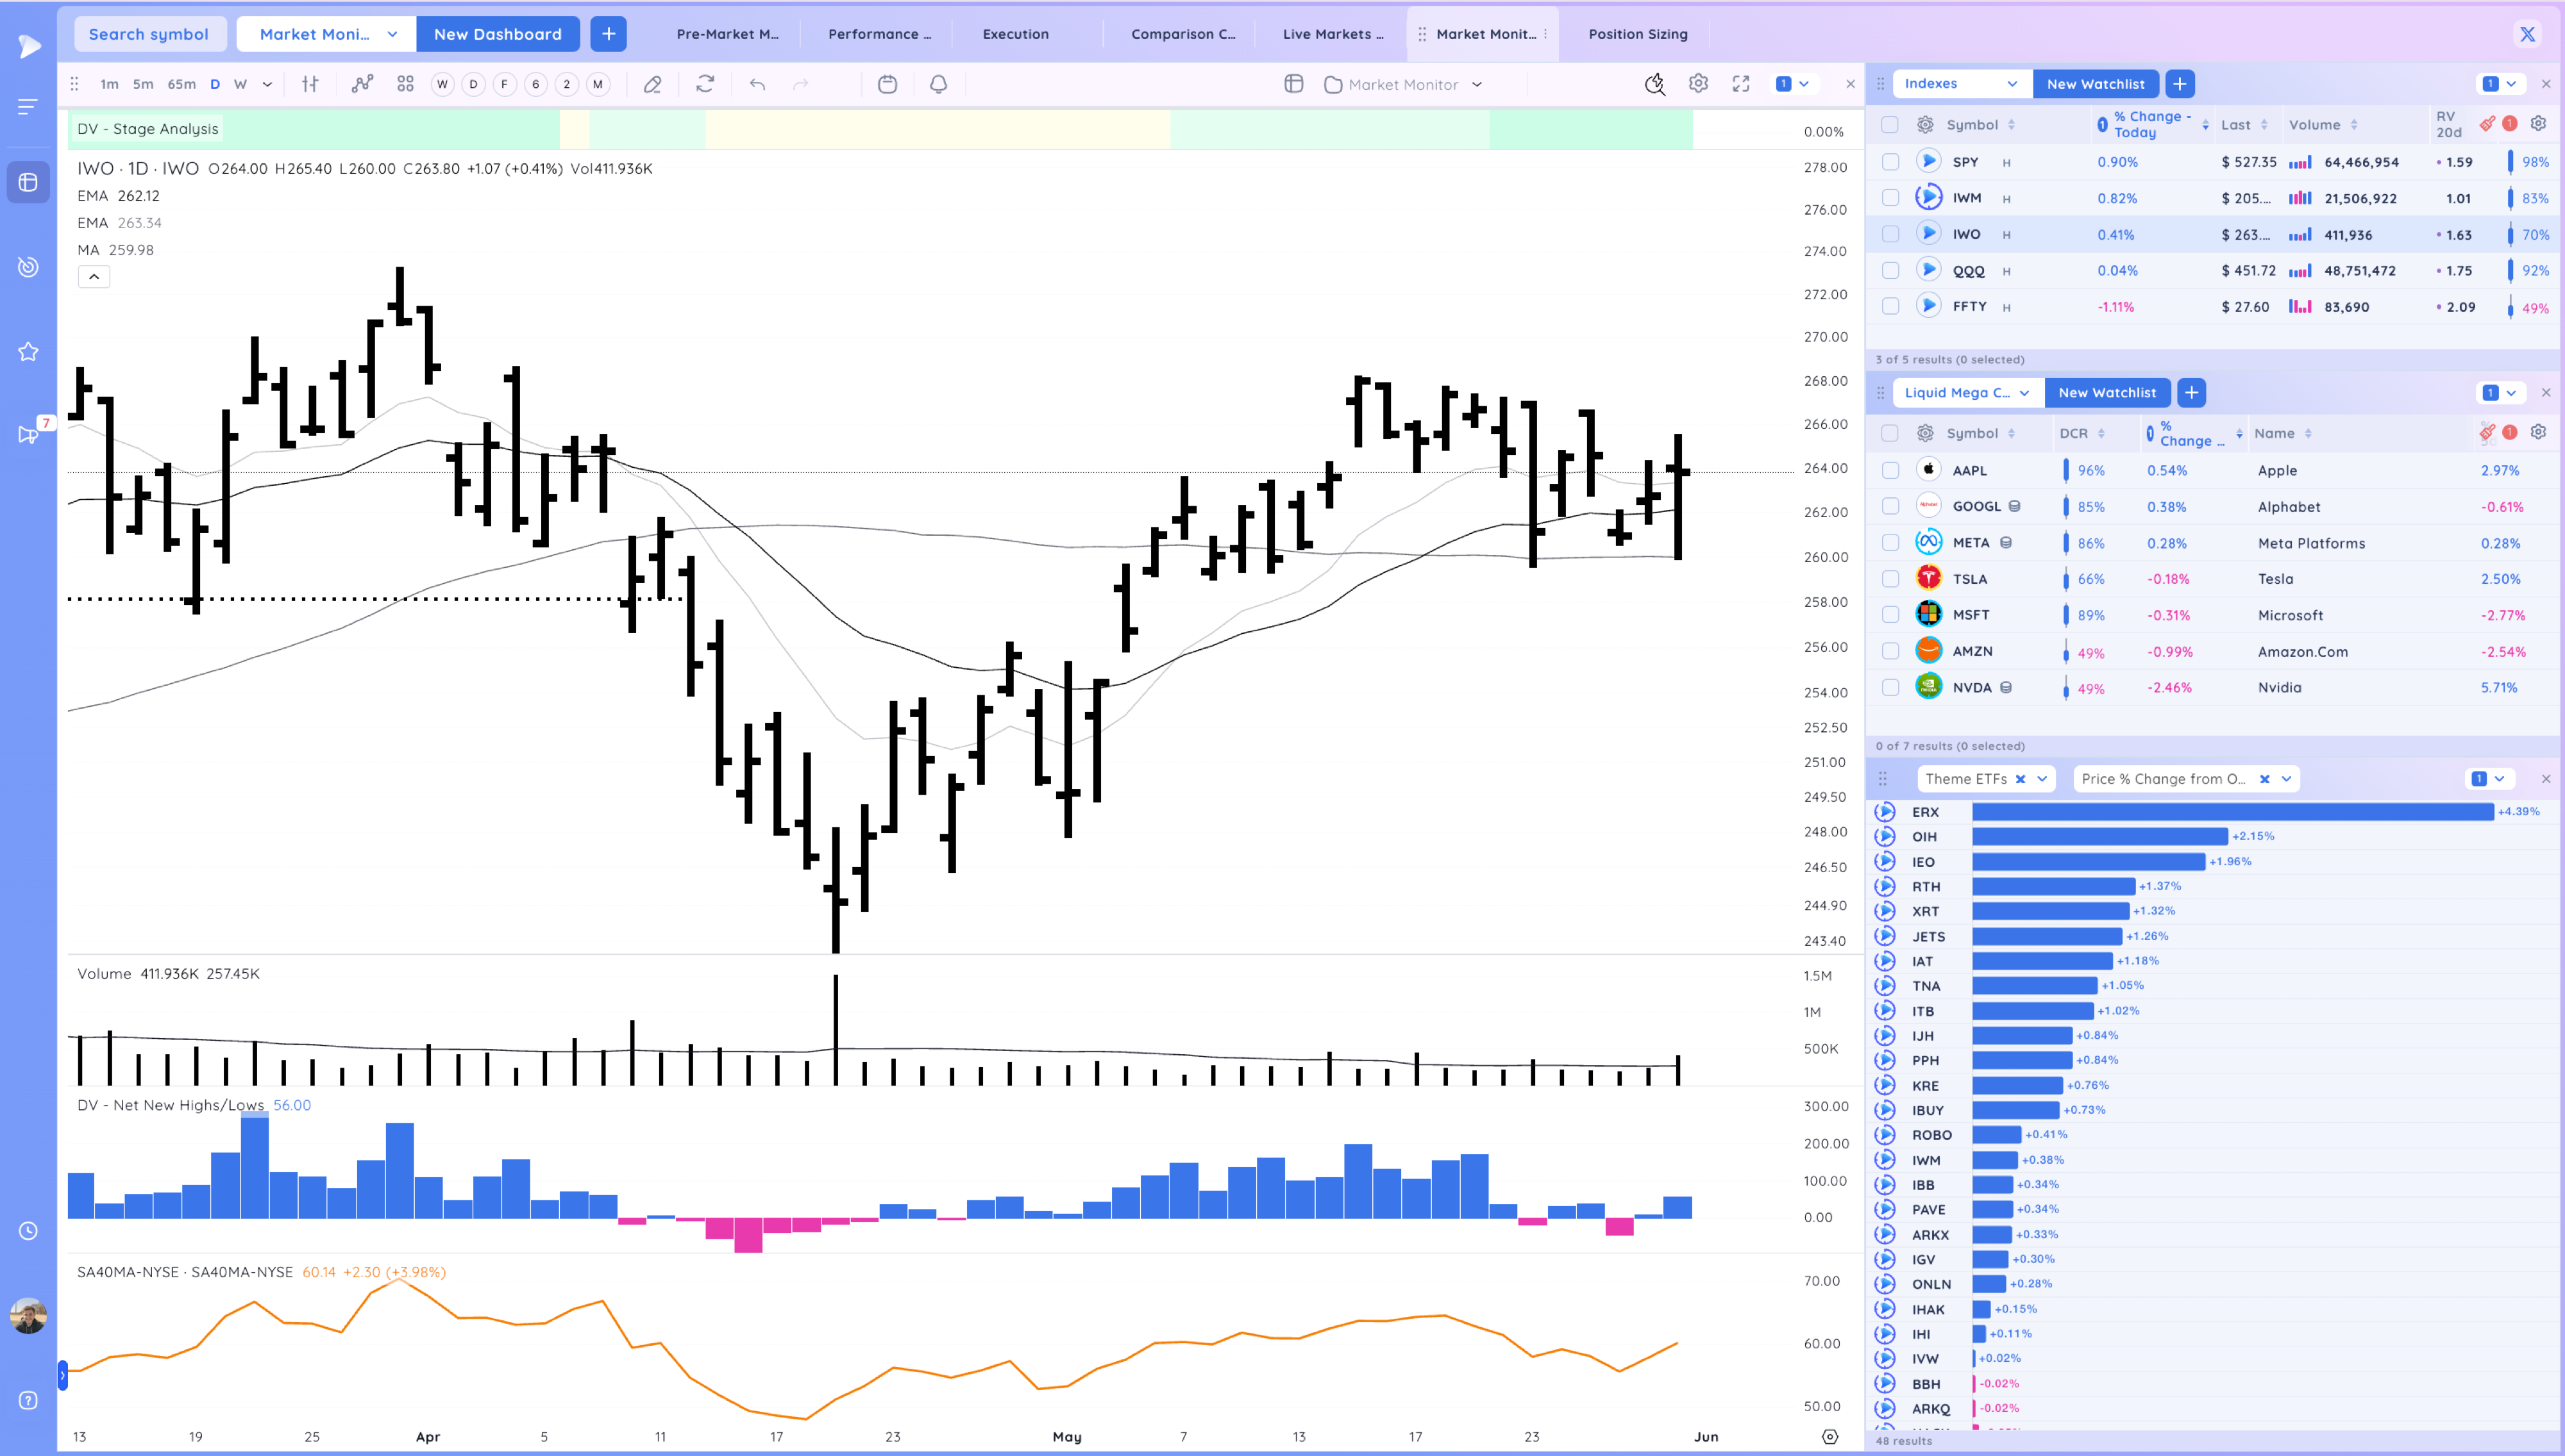Click the layout template icon beside Market Monitor
The image size is (2565, 1456).
tap(1293, 84)
